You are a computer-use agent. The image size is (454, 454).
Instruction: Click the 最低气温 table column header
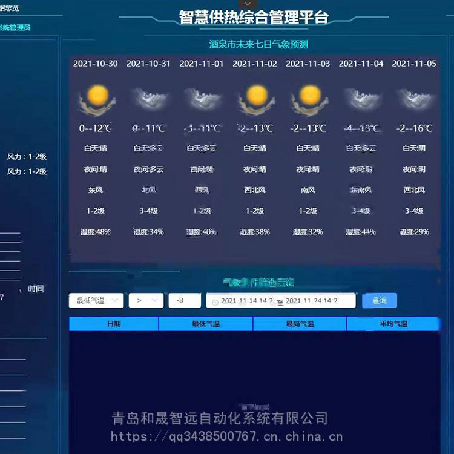click(206, 323)
